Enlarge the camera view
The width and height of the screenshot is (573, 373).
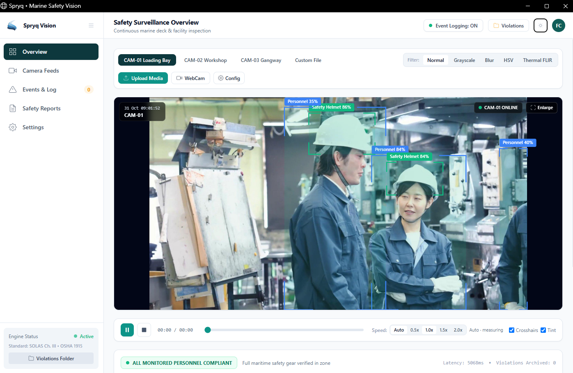[541, 108]
